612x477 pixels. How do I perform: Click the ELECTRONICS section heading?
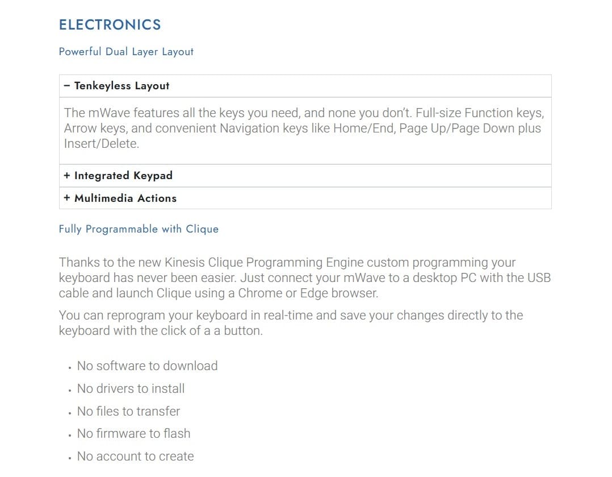tap(110, 25)
